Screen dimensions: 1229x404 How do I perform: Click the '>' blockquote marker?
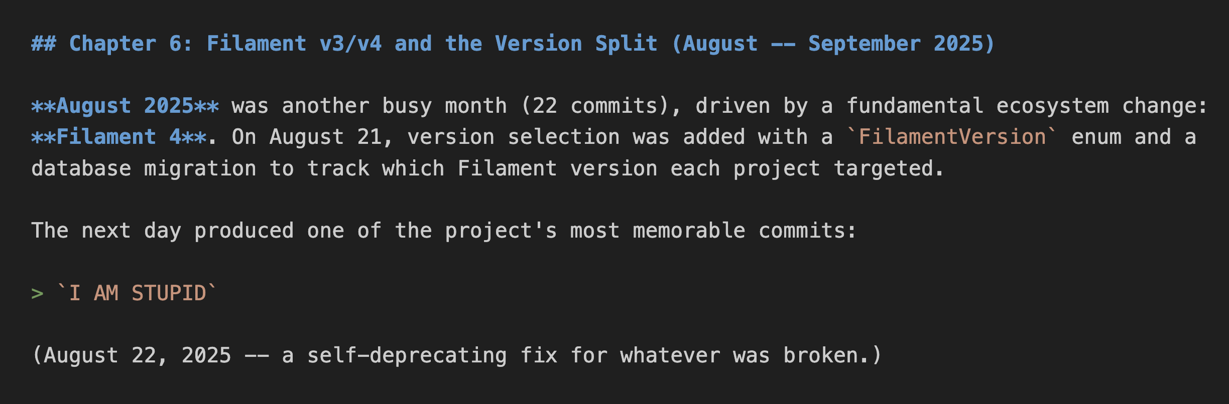[37, 293]
